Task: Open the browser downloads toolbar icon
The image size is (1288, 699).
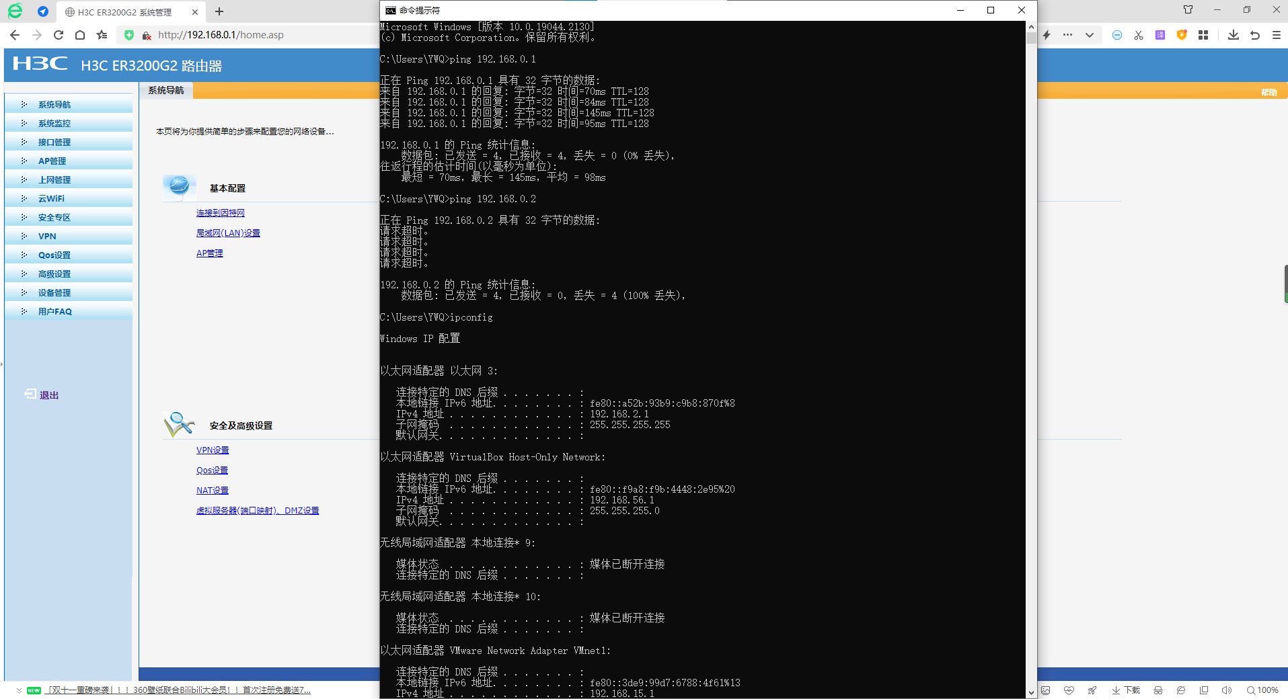Action: click(1234, 35)
